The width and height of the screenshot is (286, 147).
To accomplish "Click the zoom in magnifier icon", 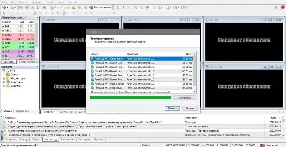I will (135, 7).
